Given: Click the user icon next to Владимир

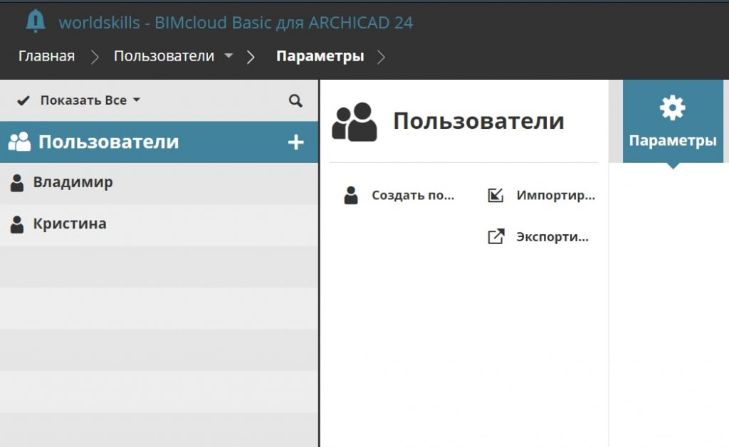Looking at the screenshot, I should tap(17, 183).
